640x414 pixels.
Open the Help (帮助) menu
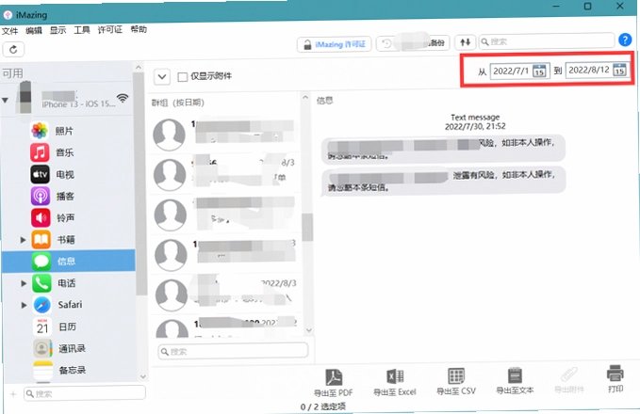139,29
